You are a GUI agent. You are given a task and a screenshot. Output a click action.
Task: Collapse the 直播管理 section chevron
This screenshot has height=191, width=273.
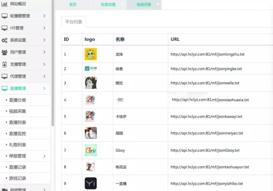[x=44, y=89]
